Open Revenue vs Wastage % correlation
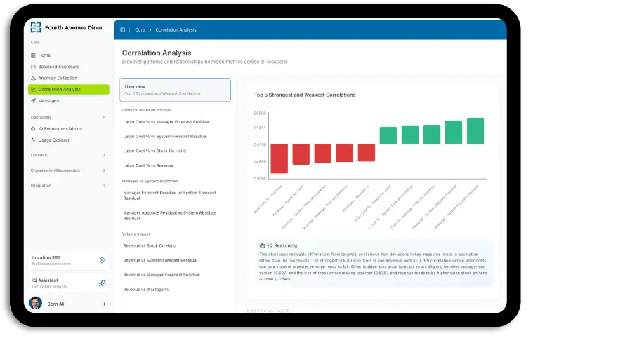Viewport: 625px width, 338px height. pyautogui.click(x=145, y=290)
